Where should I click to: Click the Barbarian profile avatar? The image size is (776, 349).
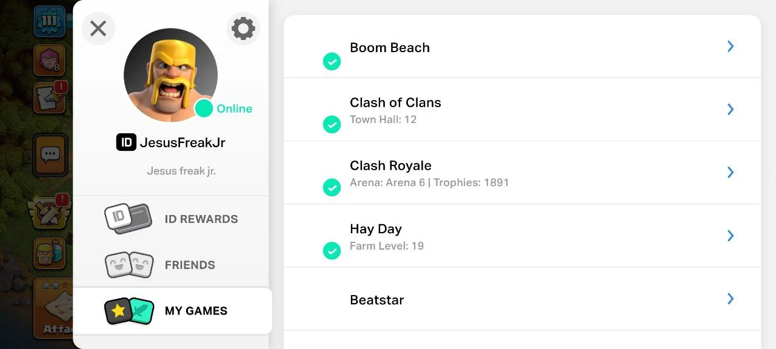pyautogui.click(x=170, y=75)
